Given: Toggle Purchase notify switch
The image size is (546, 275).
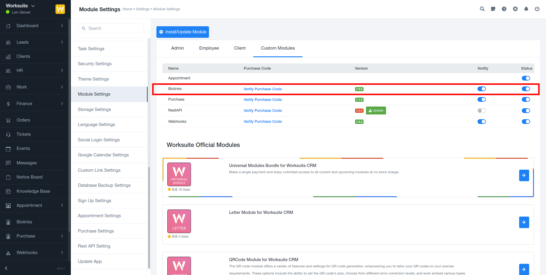Looking at the screenshot, I should 482,99.
